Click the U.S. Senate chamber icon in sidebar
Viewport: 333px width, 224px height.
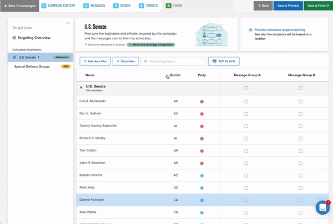(x=14, y=57)
